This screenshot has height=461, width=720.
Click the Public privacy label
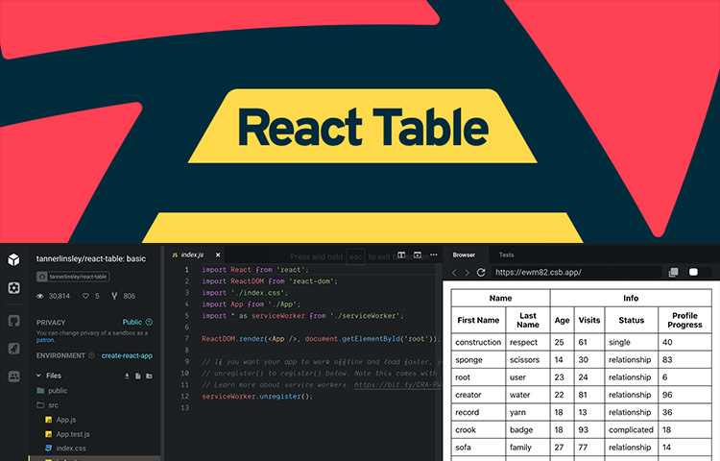click(132, 322)
